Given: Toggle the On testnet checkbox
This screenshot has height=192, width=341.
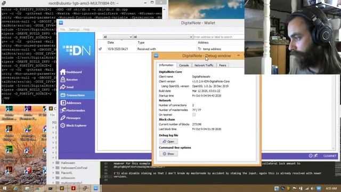Looking at the screenshot, I should (x=194, y=115).
